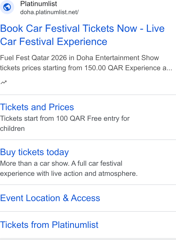The image size is (176, 240).
Task: Open the Event Location & Access sitelink
Action: click(x=50, y=198)
